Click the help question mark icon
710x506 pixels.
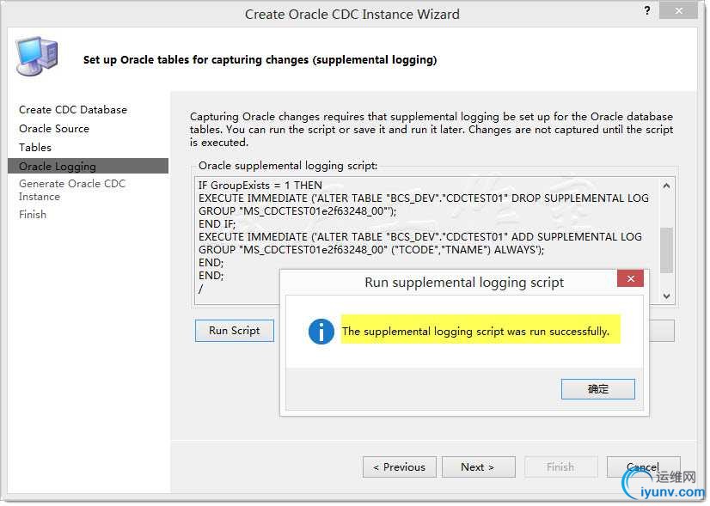pyautogui.click(x=647, y=10)
